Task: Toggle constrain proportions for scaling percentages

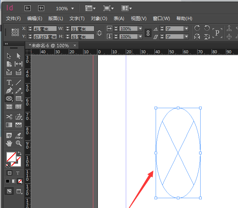Action: [x=148, y=33]
